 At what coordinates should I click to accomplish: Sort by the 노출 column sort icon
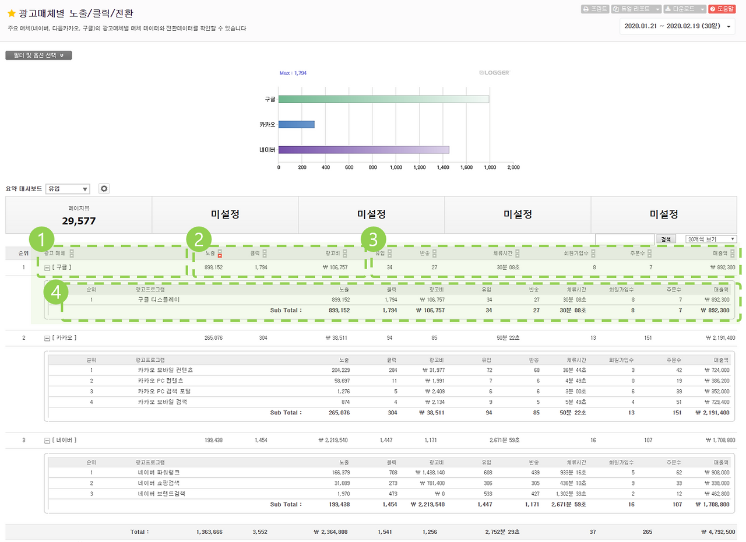220,254
